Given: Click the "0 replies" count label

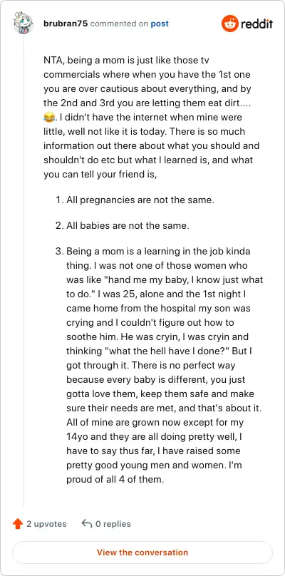Looking at the screenshot, I should point(113,523).
